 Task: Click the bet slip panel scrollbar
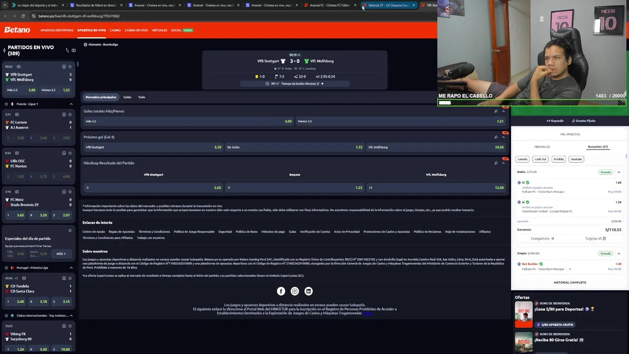(x=626, y=156)
